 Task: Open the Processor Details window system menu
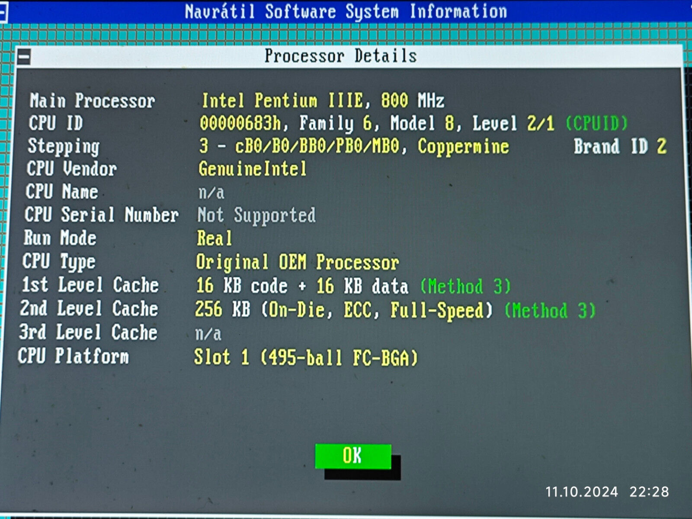point(24,57)
